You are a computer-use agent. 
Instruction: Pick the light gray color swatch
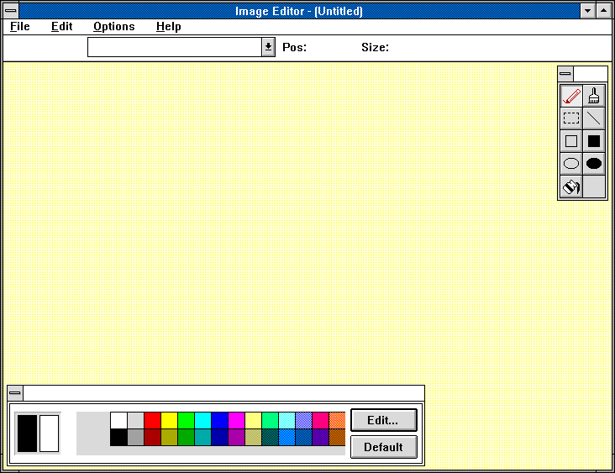pos(135,420)
